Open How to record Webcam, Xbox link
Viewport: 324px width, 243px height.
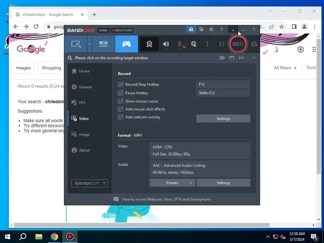166,199
